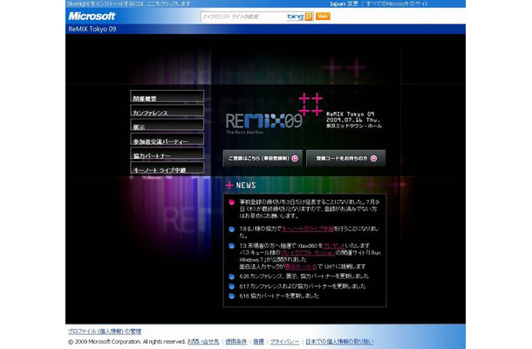Viewport: 532px width, 349px height.
Task: Open the 開催概要 menu item
Action: (x=167, y=96)
